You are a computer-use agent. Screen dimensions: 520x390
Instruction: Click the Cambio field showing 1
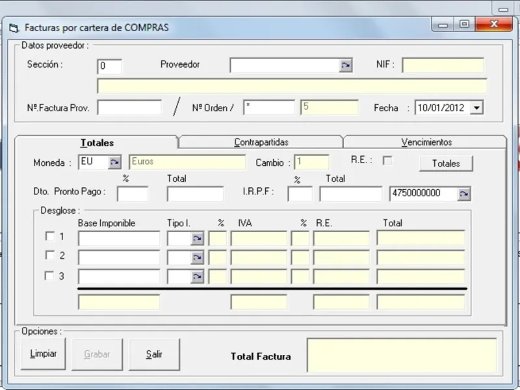tap(312, 162)
